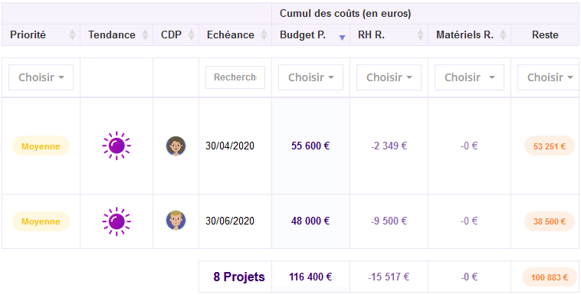Open the Matériels R. Choisir dropdown
This screenshot has height=295, width=581.
pos(469,77)
